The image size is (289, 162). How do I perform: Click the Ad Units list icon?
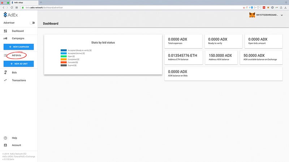point(5,55)
